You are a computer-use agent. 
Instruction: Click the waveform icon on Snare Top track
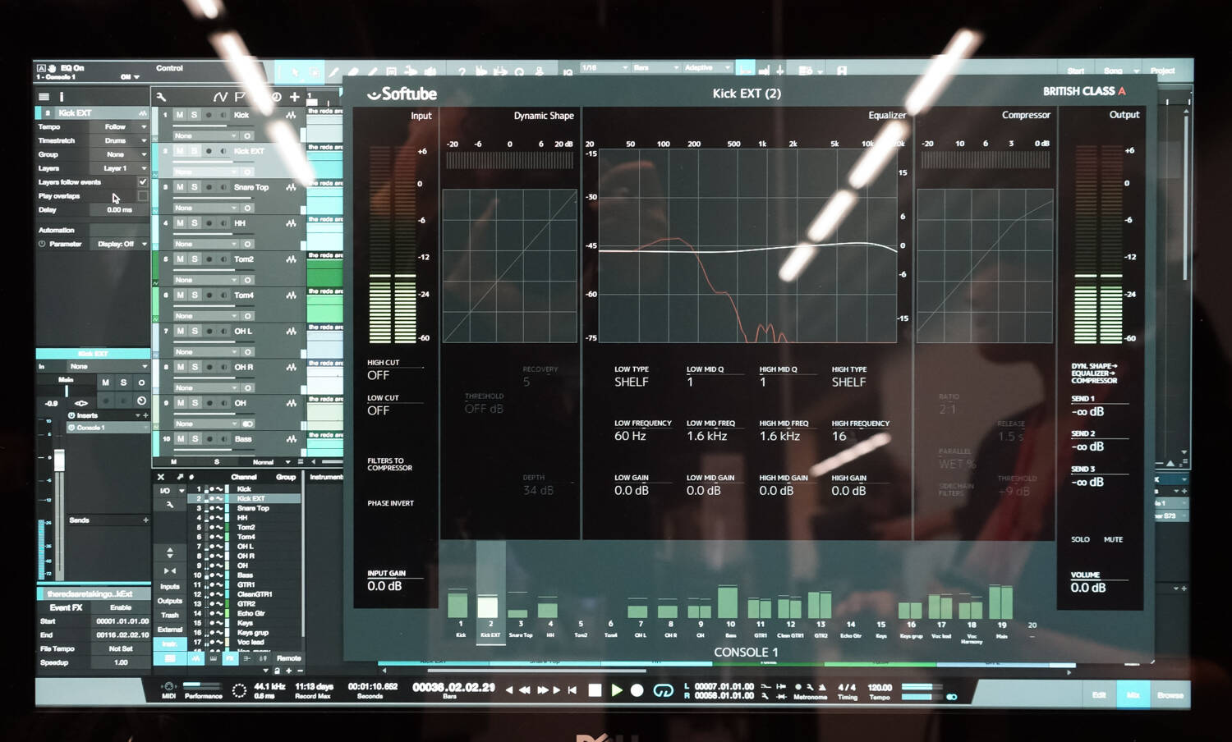(291, 187)
